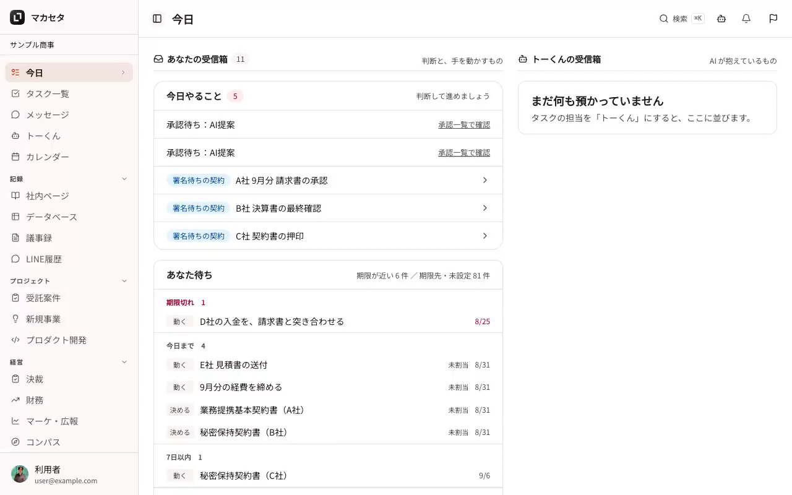Click the プロダクト開発 code icon

[x=15, y=340]
